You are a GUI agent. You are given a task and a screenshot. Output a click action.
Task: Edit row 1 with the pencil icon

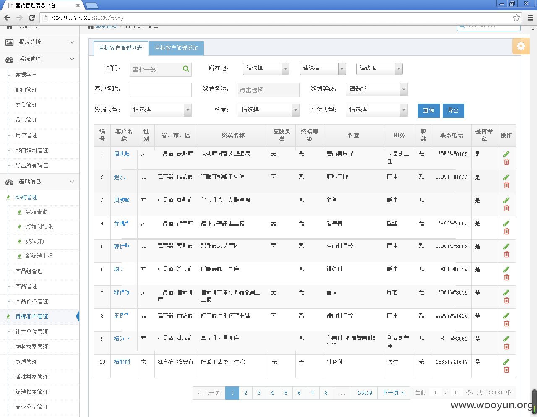pos(506,154)
